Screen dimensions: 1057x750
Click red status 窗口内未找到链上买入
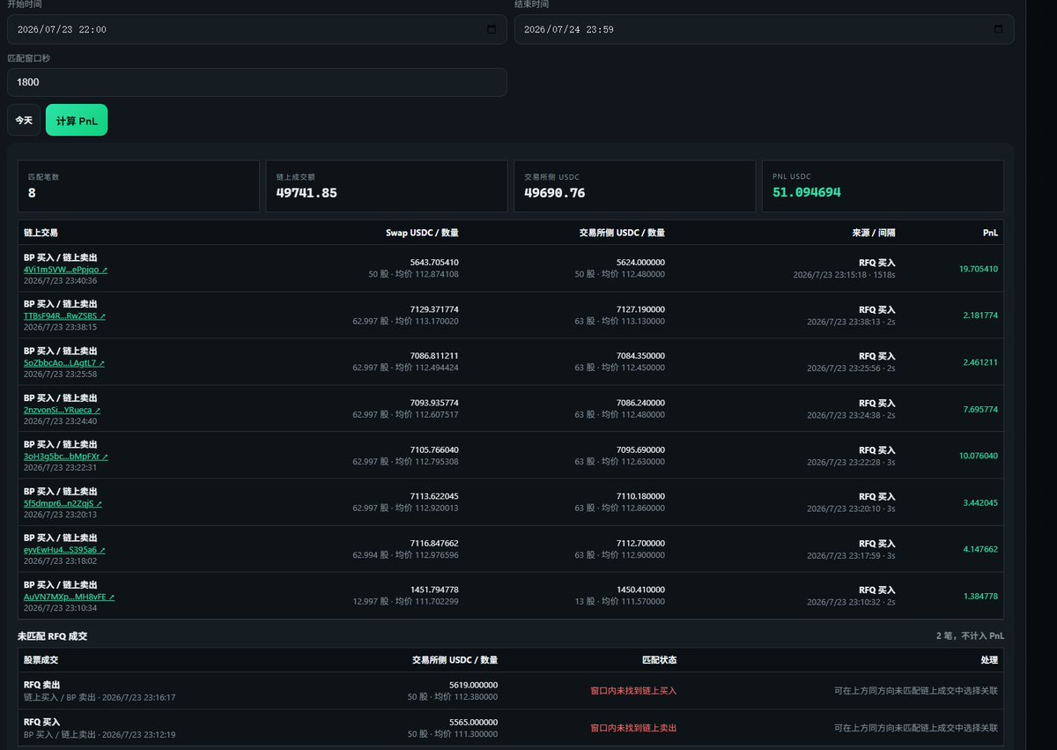click(x=633, y=691)
